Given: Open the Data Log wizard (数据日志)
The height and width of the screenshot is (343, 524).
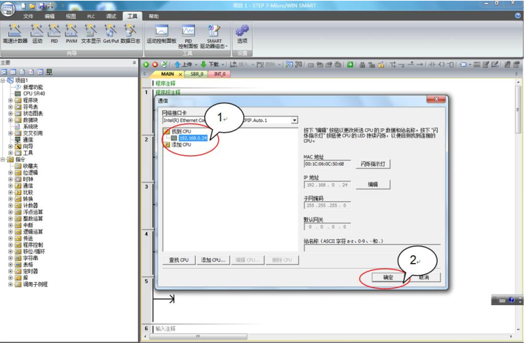Looking at the screenshot, I should pos(130,34).
